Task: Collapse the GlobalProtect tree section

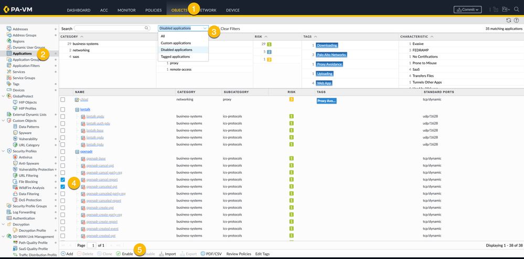Action: (x=3, y=96)
